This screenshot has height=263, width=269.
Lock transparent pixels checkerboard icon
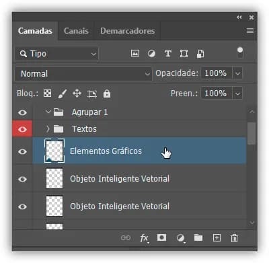(47, 93)
